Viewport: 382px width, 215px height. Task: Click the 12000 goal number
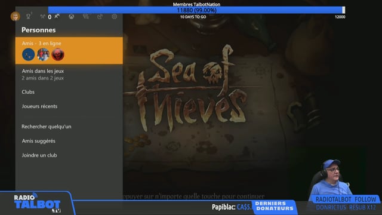[340, 17]
